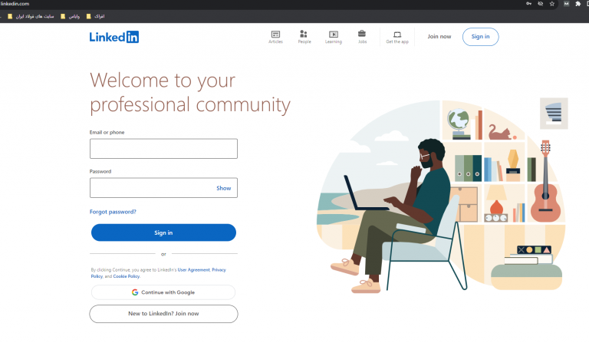The height and width of the screenshot is (343, 589).
Task: Click the outlined Sign in header button
Action: click(480, 37)
